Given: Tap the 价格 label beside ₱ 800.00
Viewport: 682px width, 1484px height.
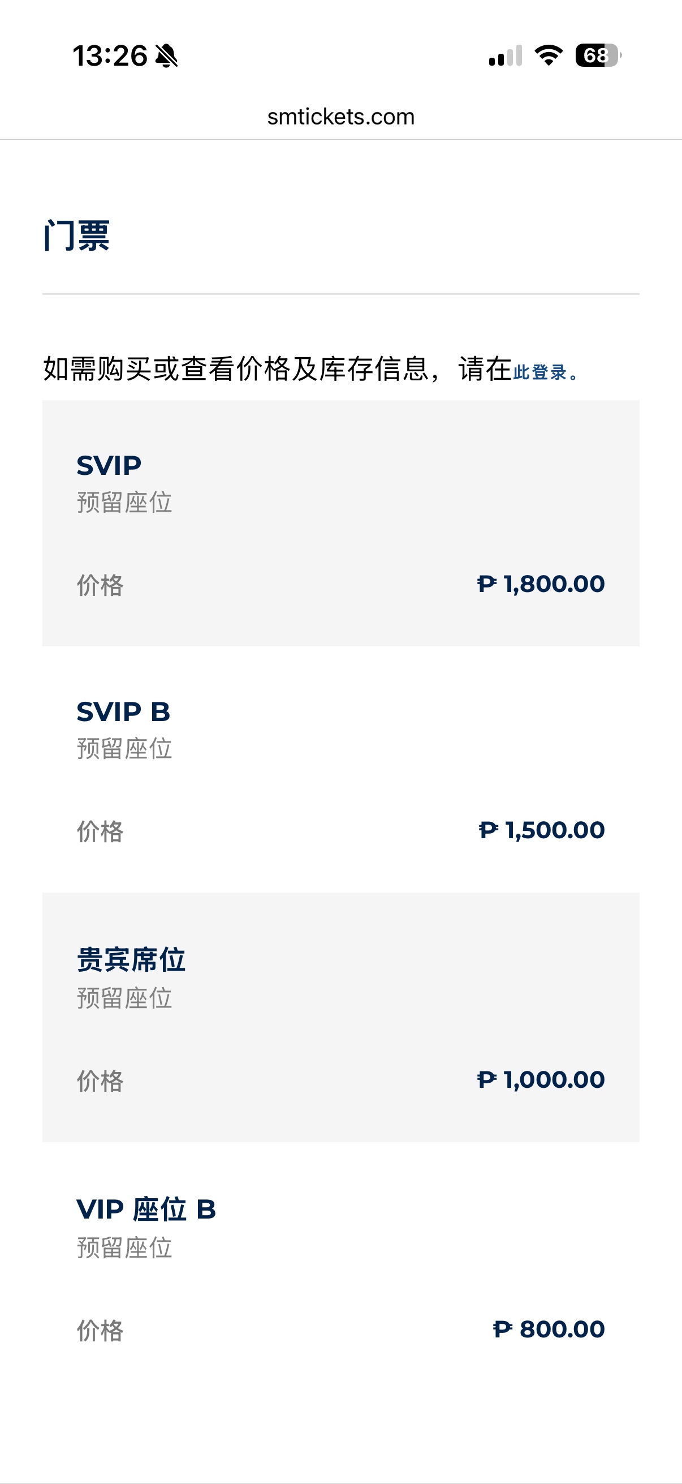Looking at the screenshot, I should click(100, 1330).
